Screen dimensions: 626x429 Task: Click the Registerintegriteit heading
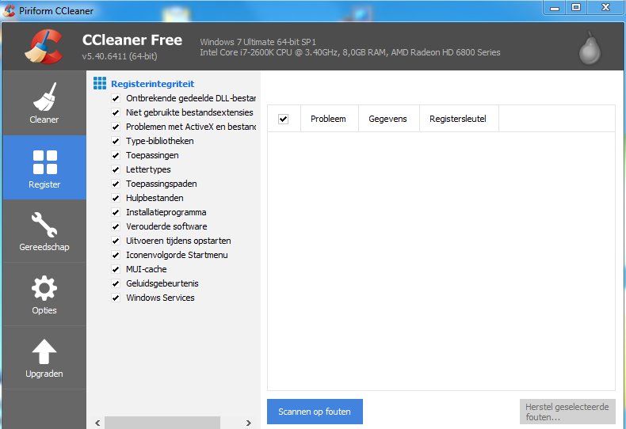pos(152,84)
